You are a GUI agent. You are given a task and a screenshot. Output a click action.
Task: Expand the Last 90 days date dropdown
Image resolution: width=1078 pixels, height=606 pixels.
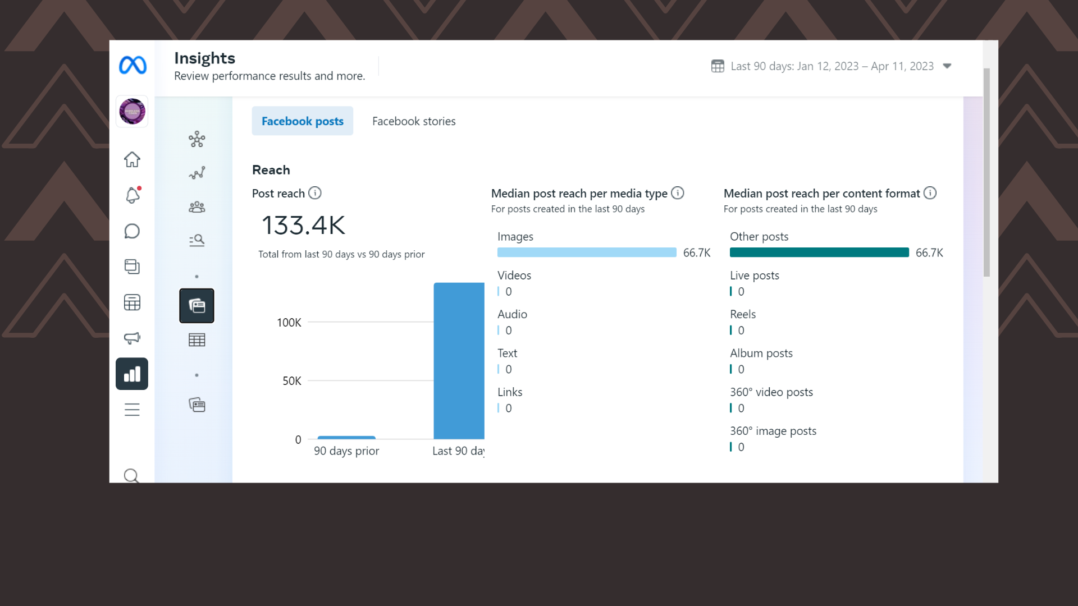[831, 66]
